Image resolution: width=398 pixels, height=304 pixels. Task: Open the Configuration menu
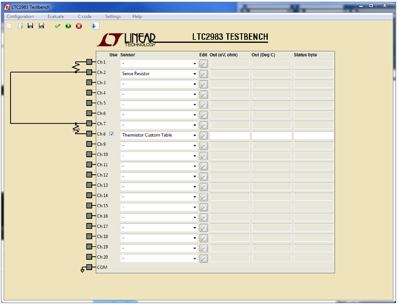[20, 16]
